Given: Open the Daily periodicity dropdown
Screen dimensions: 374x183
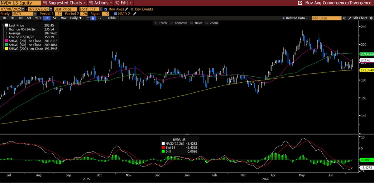Looking at the screenshot, I should coord(76,18).
